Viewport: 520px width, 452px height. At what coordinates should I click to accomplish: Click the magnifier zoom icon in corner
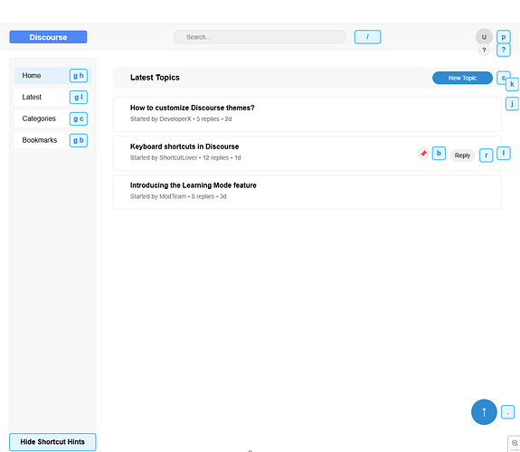515,443
